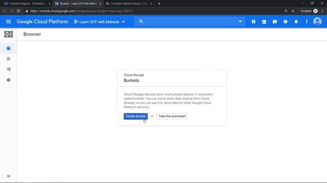Open the main navigation hamburger menu
The height and width of the screenshot is (183, 327).
click(x=8, y=21)
